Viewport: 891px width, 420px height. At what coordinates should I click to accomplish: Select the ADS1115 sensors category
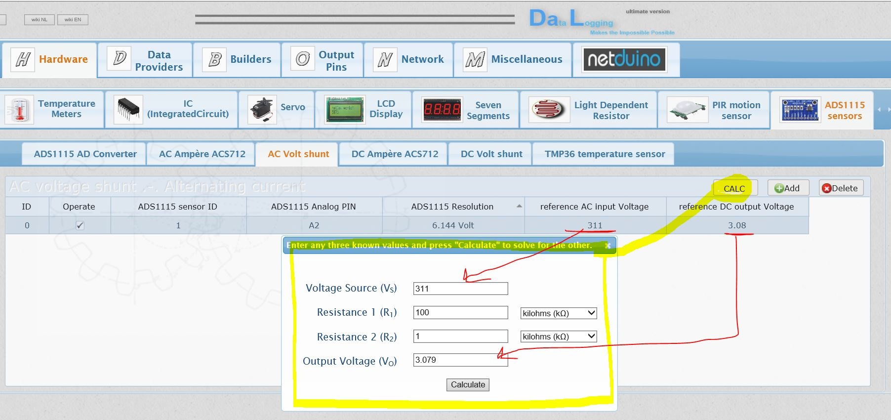(x=822, y=110)
